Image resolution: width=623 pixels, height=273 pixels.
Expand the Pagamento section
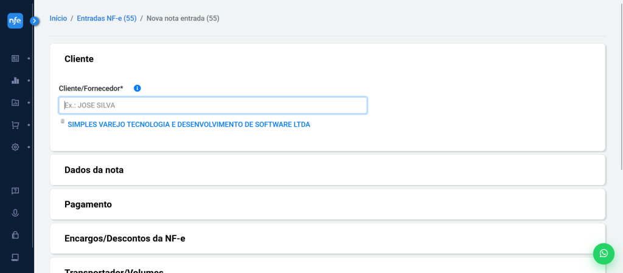(x=88, y=204)
